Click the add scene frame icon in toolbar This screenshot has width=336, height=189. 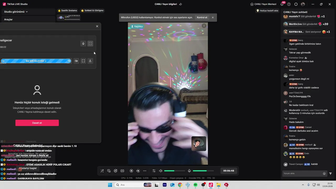click(122, 171)
